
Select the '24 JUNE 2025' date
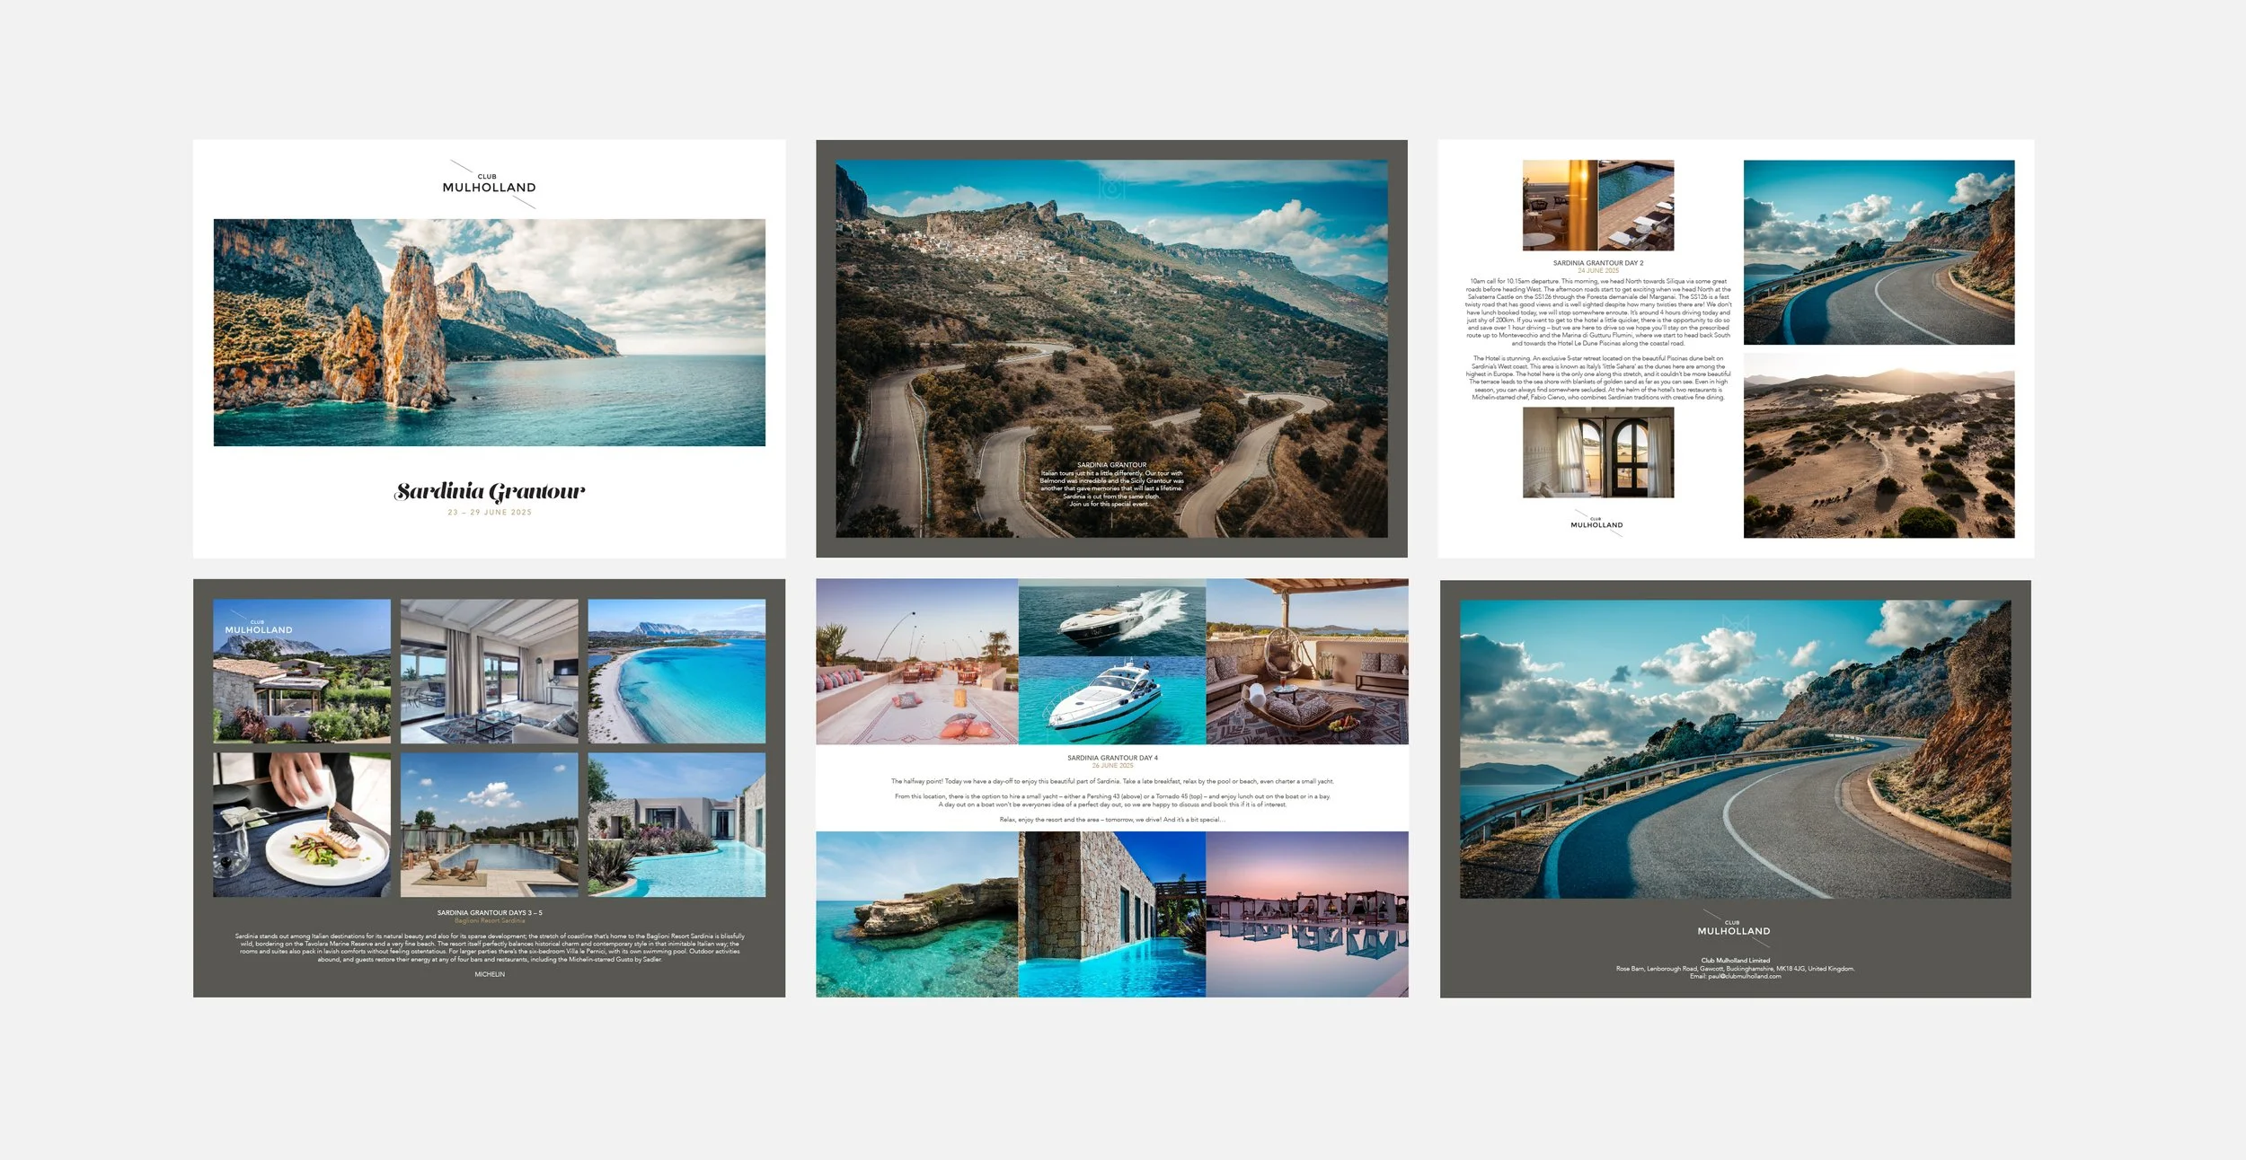point(1597,270)
